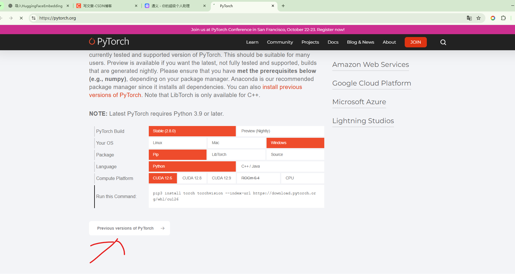Click the PyTorch Conference banner
The height and width of the screenshot is (279, 515).
click(268, 30)
